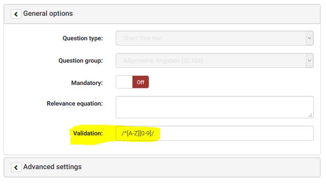326x184 pixels.
Task: Click the General options collapse chevron icon
Action: click(x=16, y=14)
